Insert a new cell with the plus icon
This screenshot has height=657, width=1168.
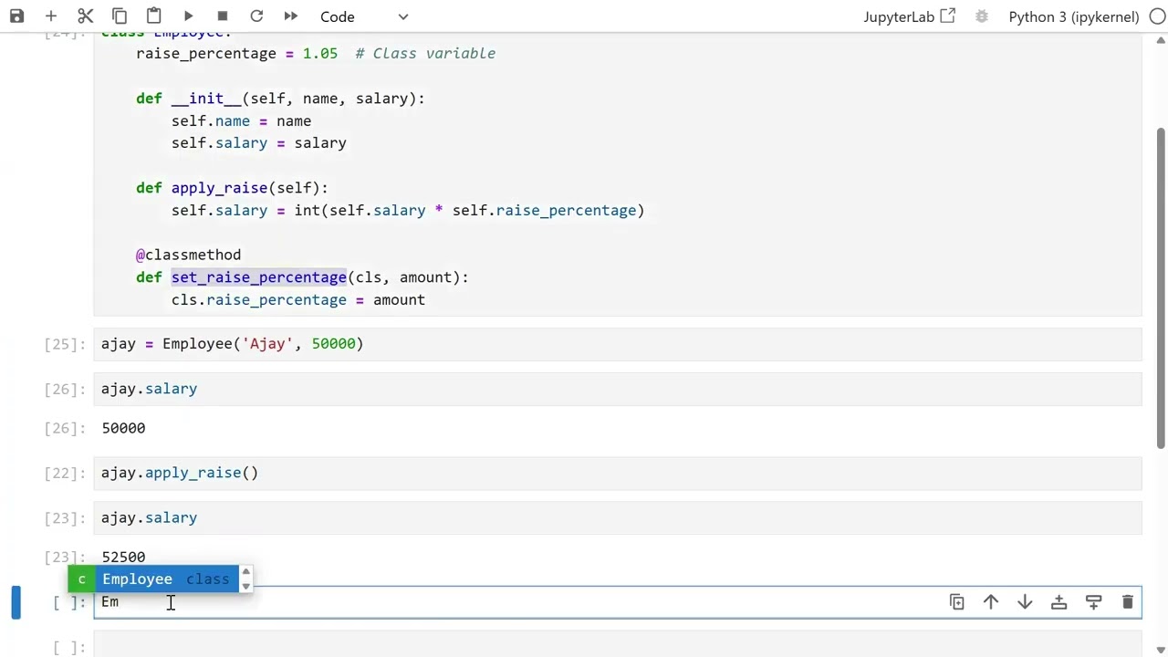point(51,16)
